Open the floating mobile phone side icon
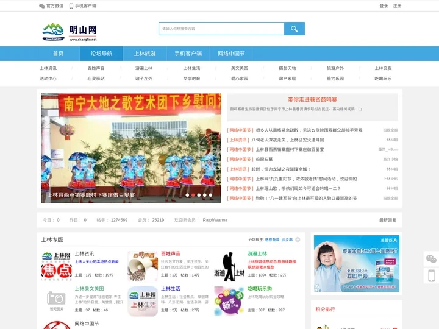 tap(431, 275)
